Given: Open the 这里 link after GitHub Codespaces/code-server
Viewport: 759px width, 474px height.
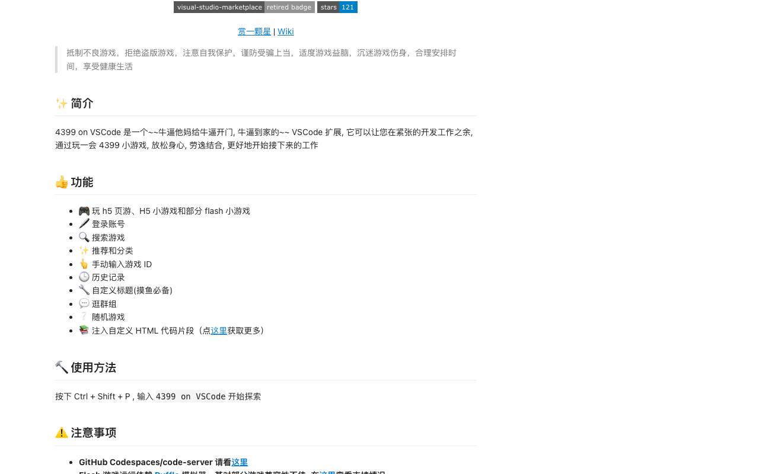Looking at the screenshot, I should (240, 462).
